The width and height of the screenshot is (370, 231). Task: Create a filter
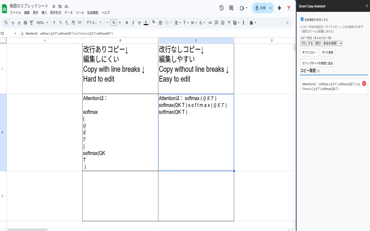[229, 23]
